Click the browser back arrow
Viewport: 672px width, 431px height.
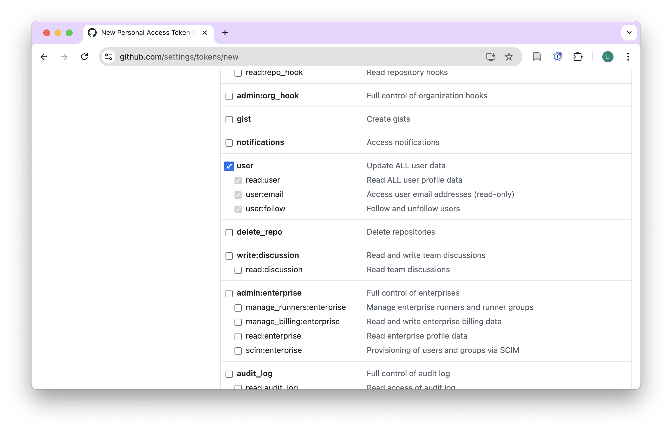tap(44, 57)
